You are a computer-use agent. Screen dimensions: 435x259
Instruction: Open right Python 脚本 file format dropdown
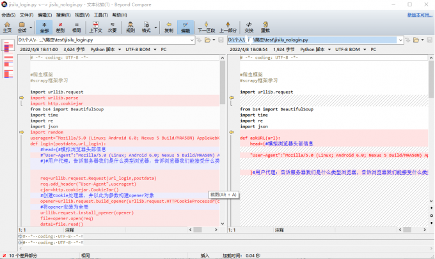click(315, 50)
